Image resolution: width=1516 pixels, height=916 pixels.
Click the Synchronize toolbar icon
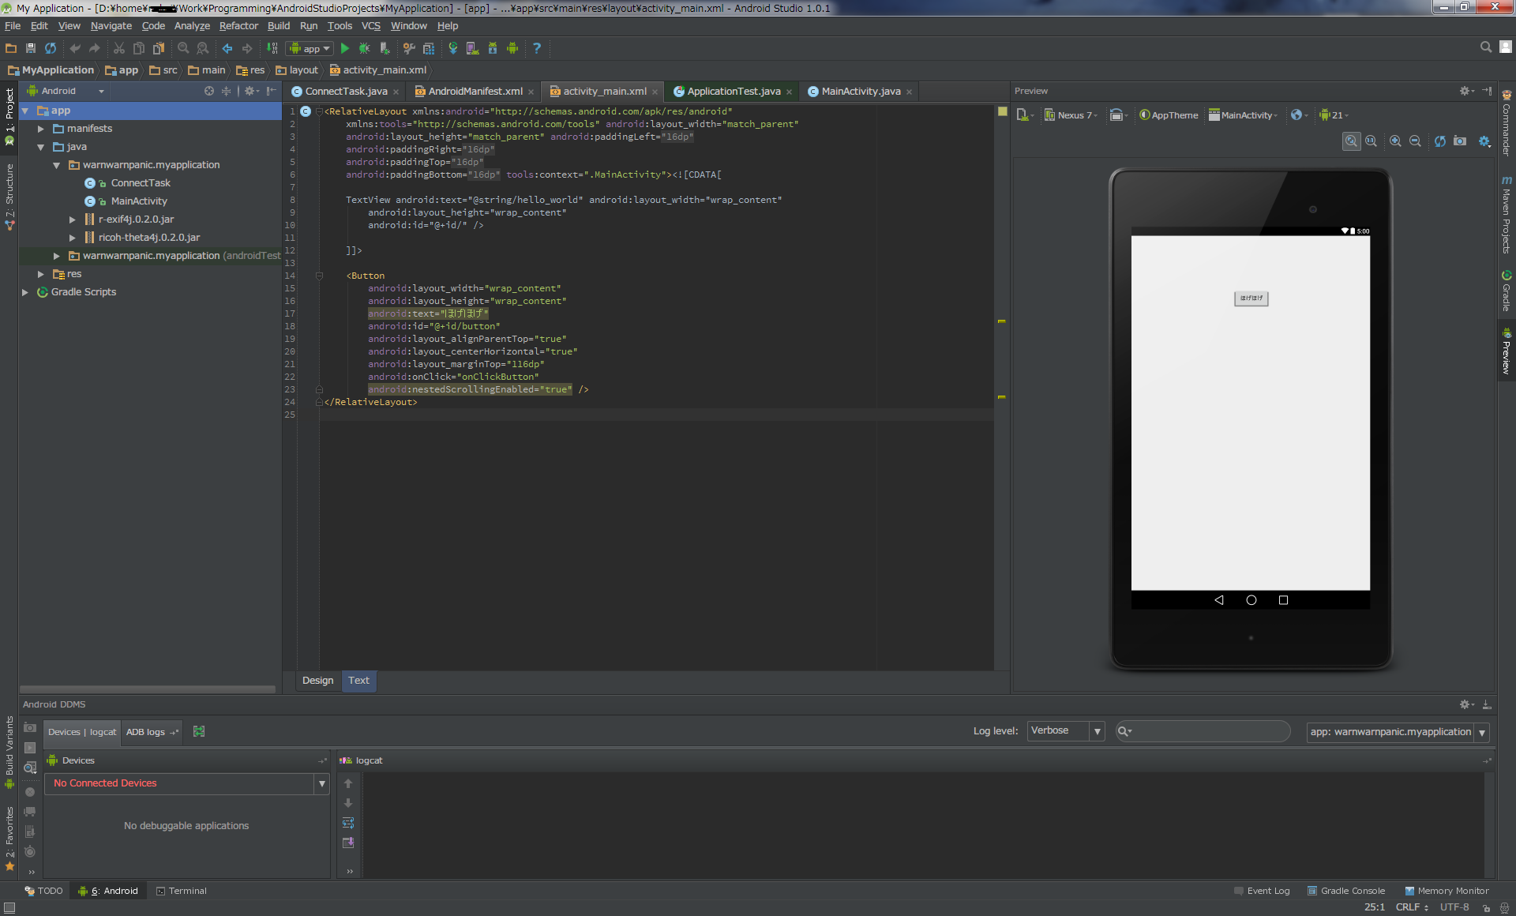coord(51,48)
